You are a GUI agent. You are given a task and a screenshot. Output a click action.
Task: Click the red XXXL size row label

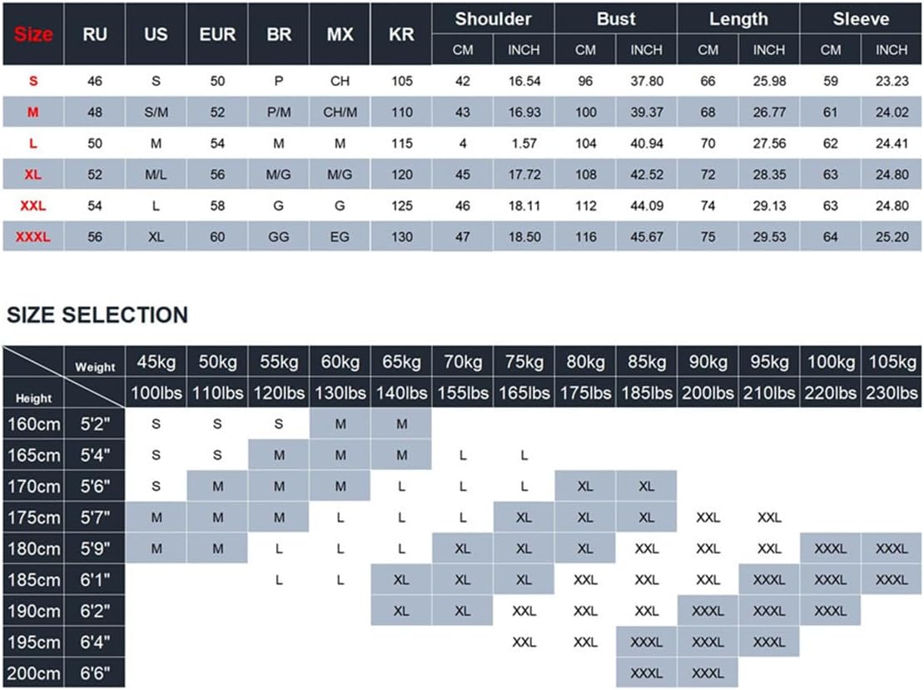33,237
